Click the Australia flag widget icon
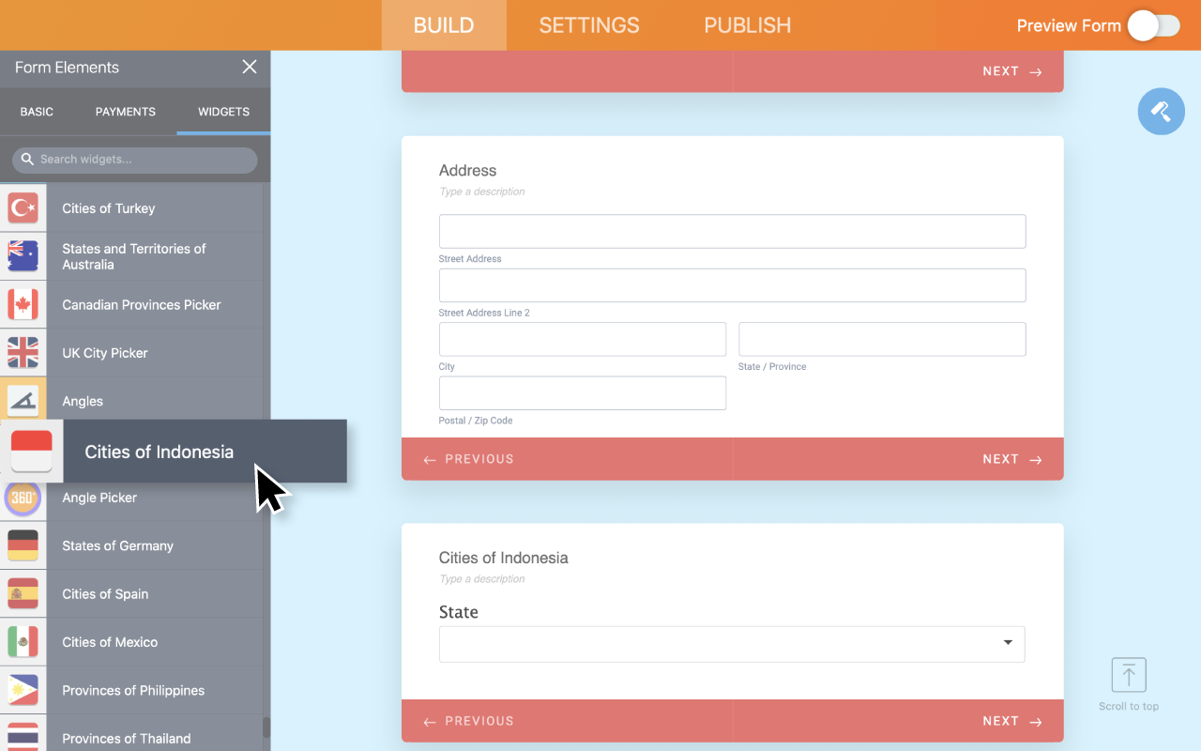 23,256
